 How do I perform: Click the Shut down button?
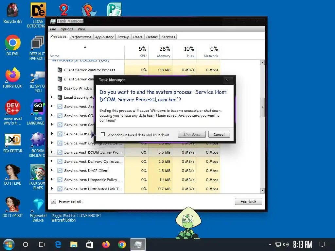click(192, 134)
